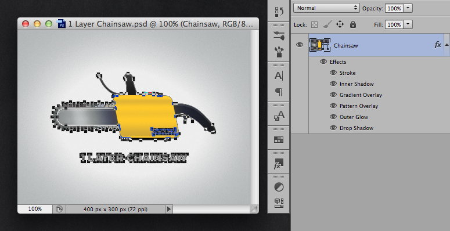Open the Swatches panel icon
The image size is (450, 231).
(x=279, y=139)
